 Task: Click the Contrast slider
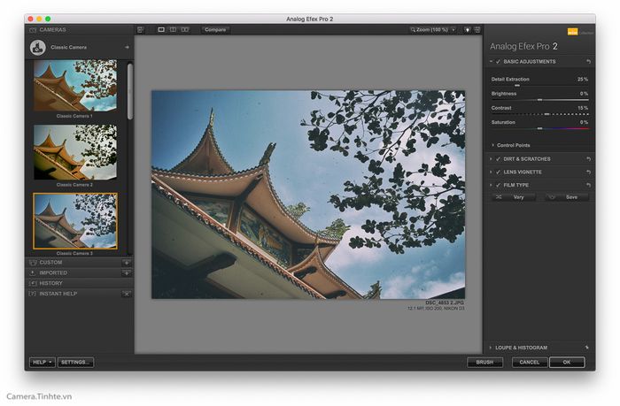coord(540,114)
